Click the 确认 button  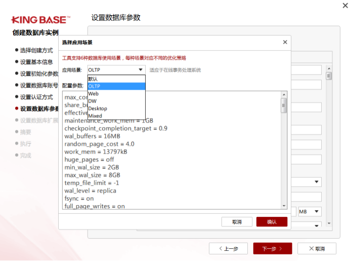tap(272, 222)
